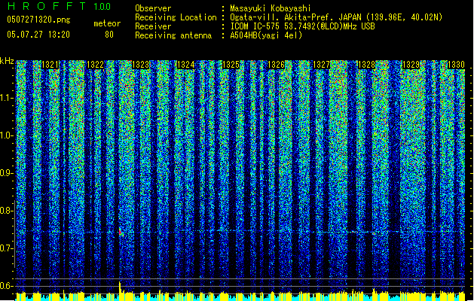Click the red meteor echo spot near 1323

[x=121, y=233]
